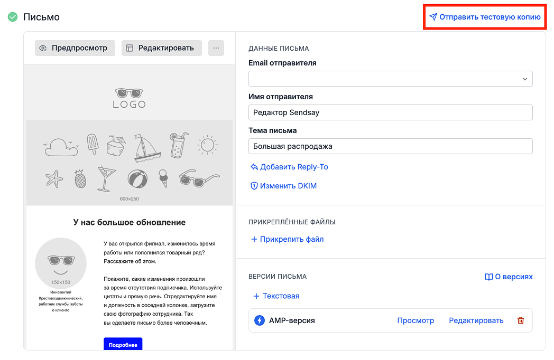
Task: Click the red trash icon for AMP-версия
Action: tap(520, 320)
